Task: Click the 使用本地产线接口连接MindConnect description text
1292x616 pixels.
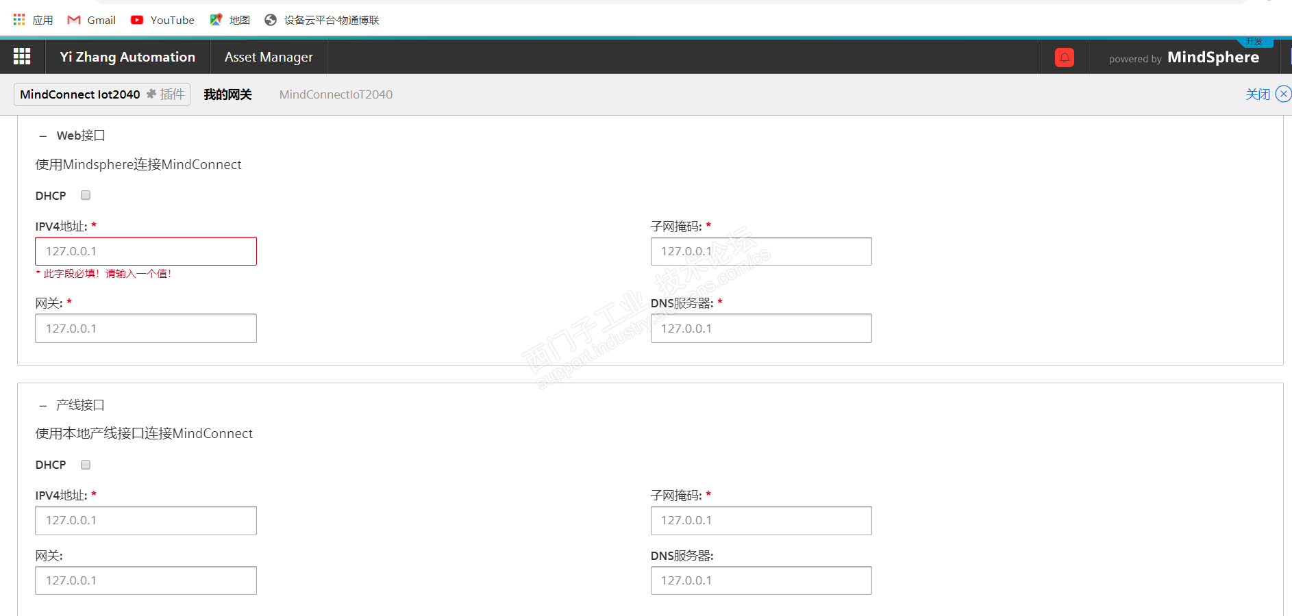Action: point(144,433)
